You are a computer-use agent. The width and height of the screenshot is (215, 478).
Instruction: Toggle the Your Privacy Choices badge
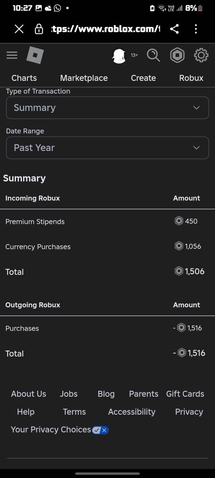pos(100,430)
